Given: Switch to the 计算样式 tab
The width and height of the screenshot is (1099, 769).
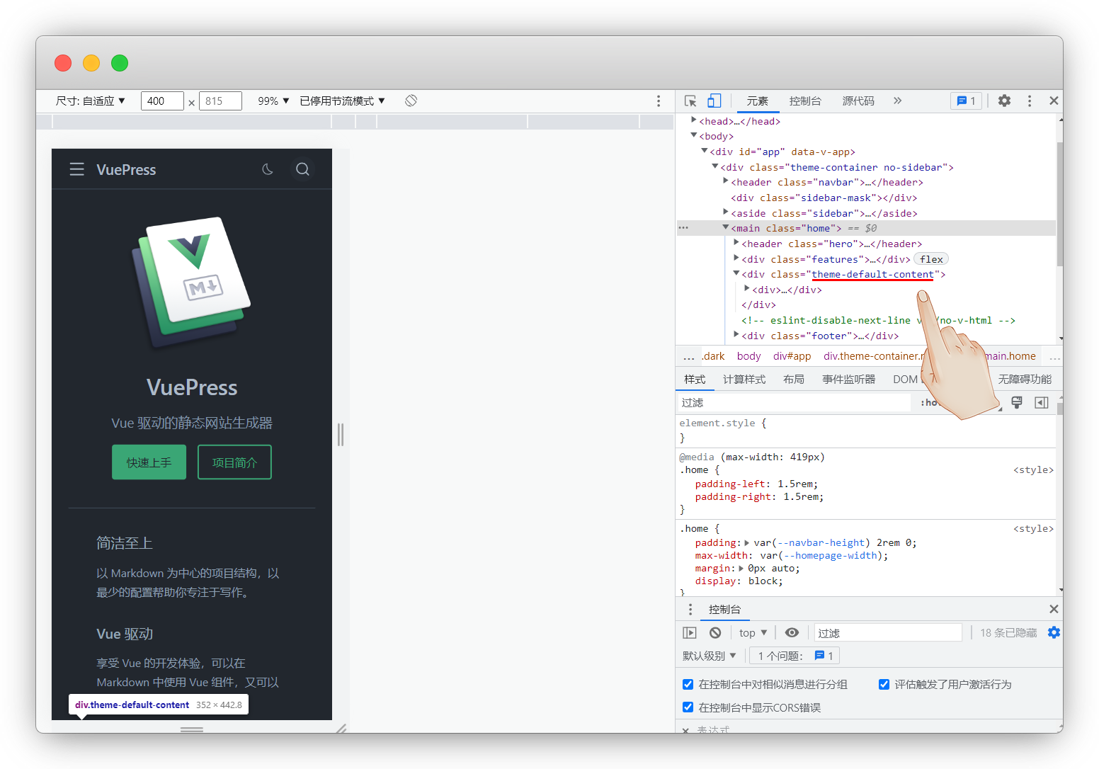Looking at the screenshot, I should (x=744, y=379).
